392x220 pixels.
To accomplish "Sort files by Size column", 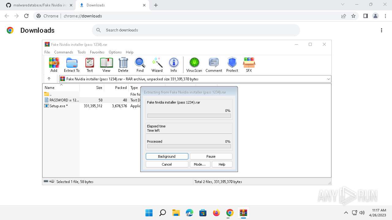I will coord(92,88).
